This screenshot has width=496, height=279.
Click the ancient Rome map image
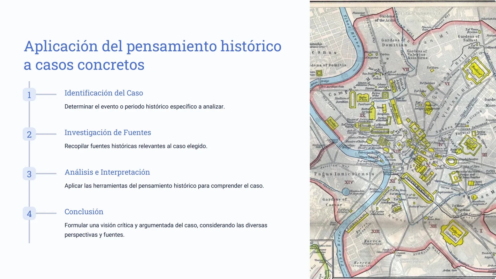(403, 139)
